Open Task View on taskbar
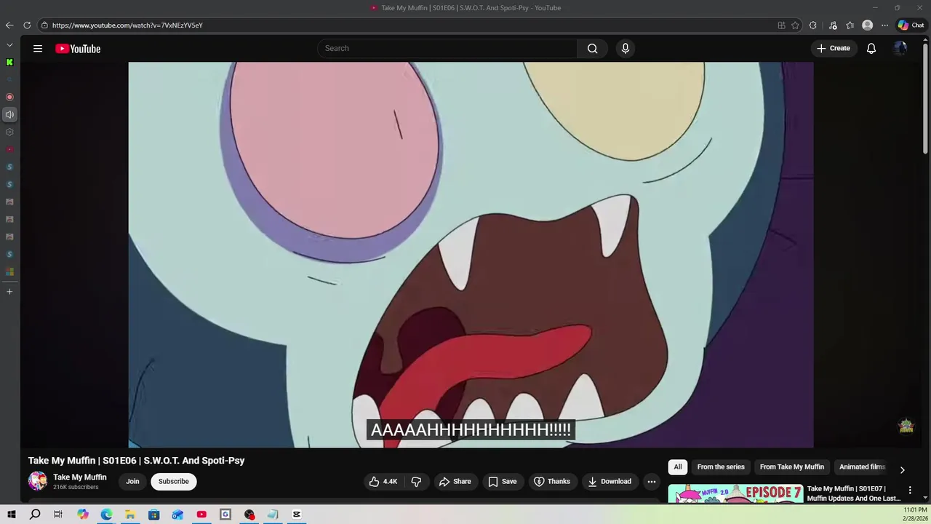Screen dimensions: 931x524 click(x=58, y=515)
